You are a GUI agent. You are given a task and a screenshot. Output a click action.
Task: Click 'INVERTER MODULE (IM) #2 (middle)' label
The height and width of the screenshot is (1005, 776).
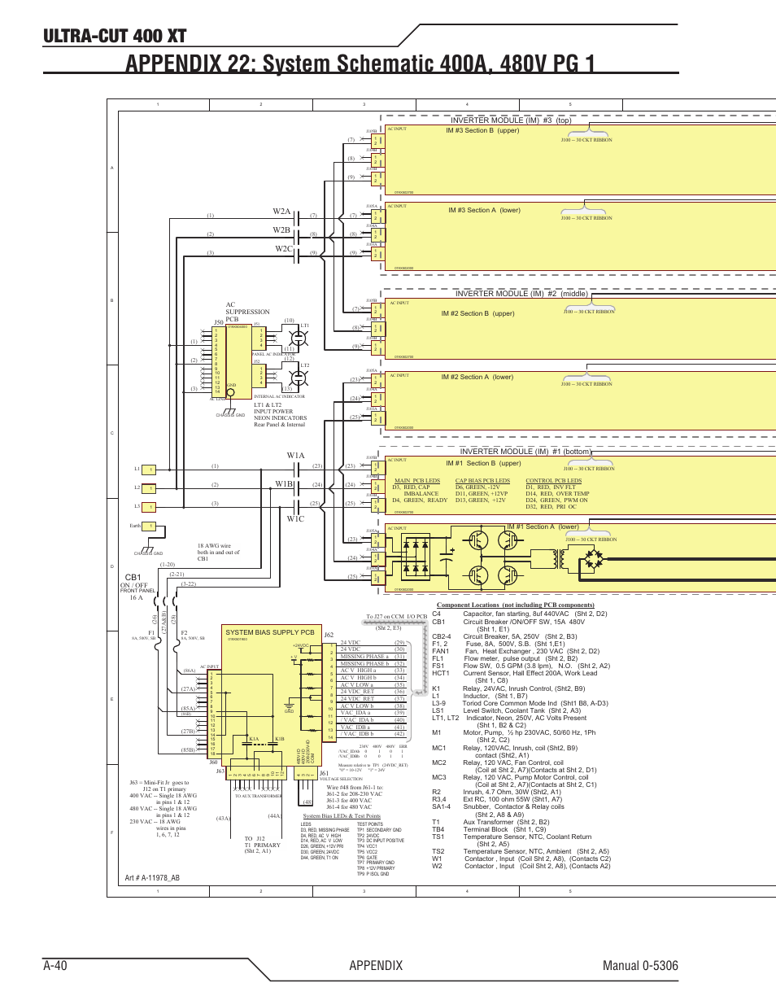(x=521, y=294)
